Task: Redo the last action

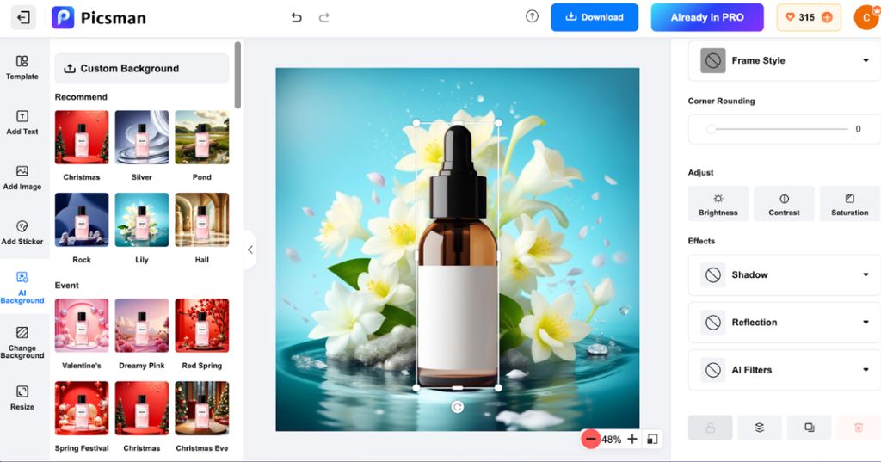Action: 324,17
